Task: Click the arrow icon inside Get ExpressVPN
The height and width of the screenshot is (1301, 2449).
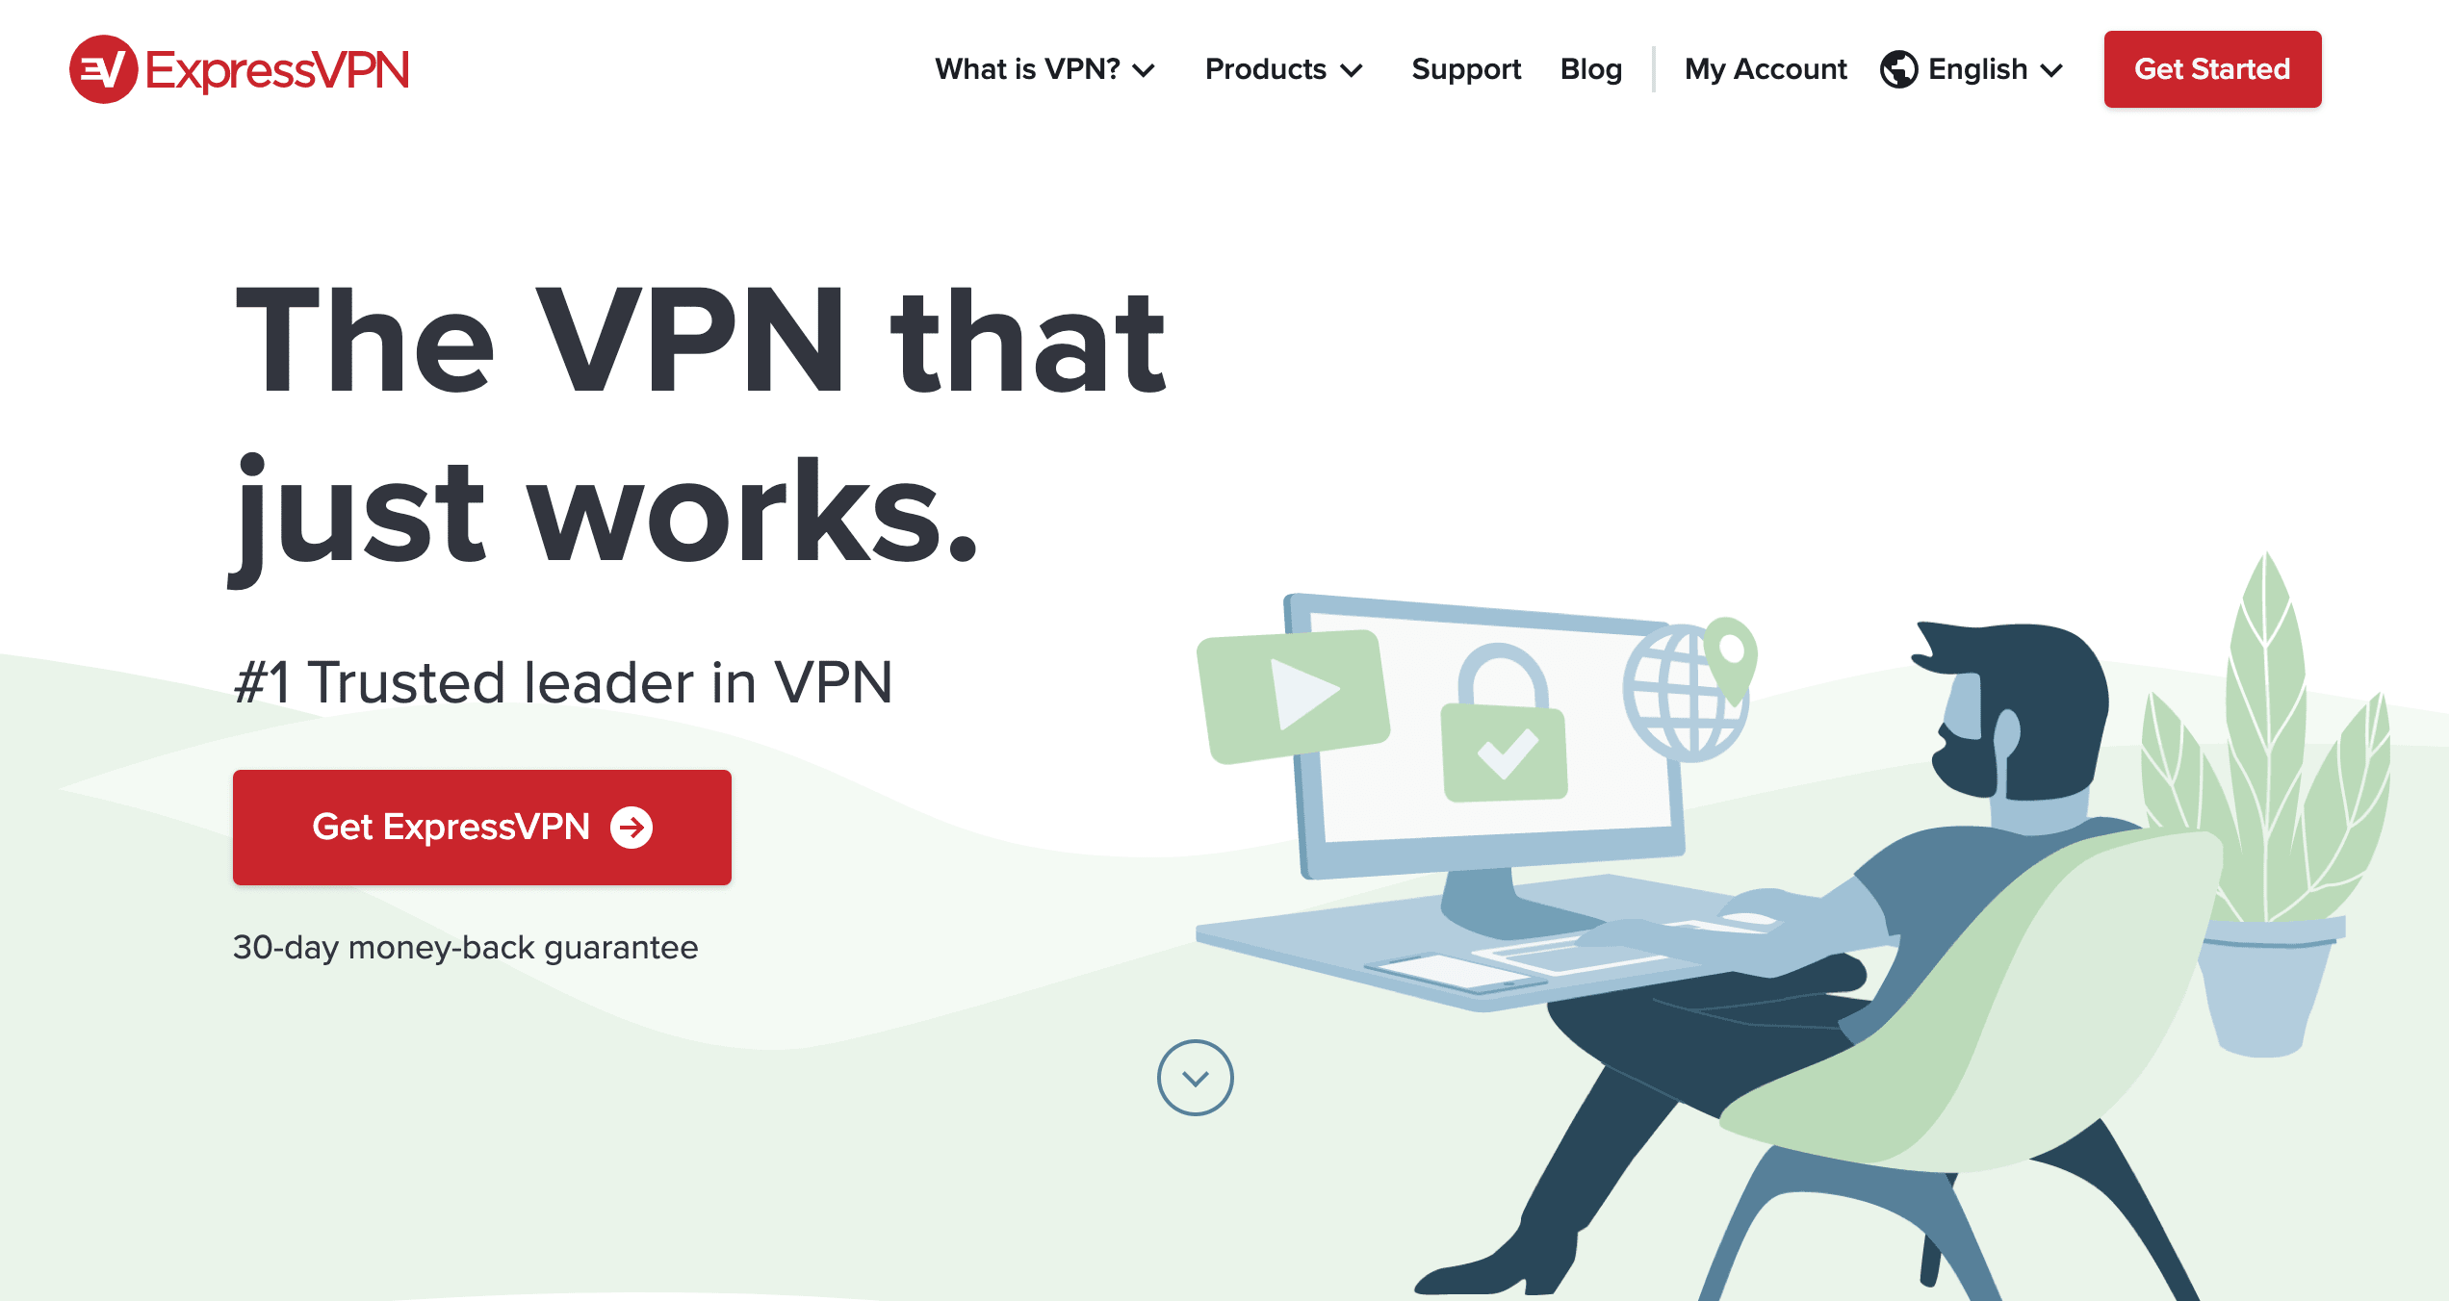Action: point(632,828)
